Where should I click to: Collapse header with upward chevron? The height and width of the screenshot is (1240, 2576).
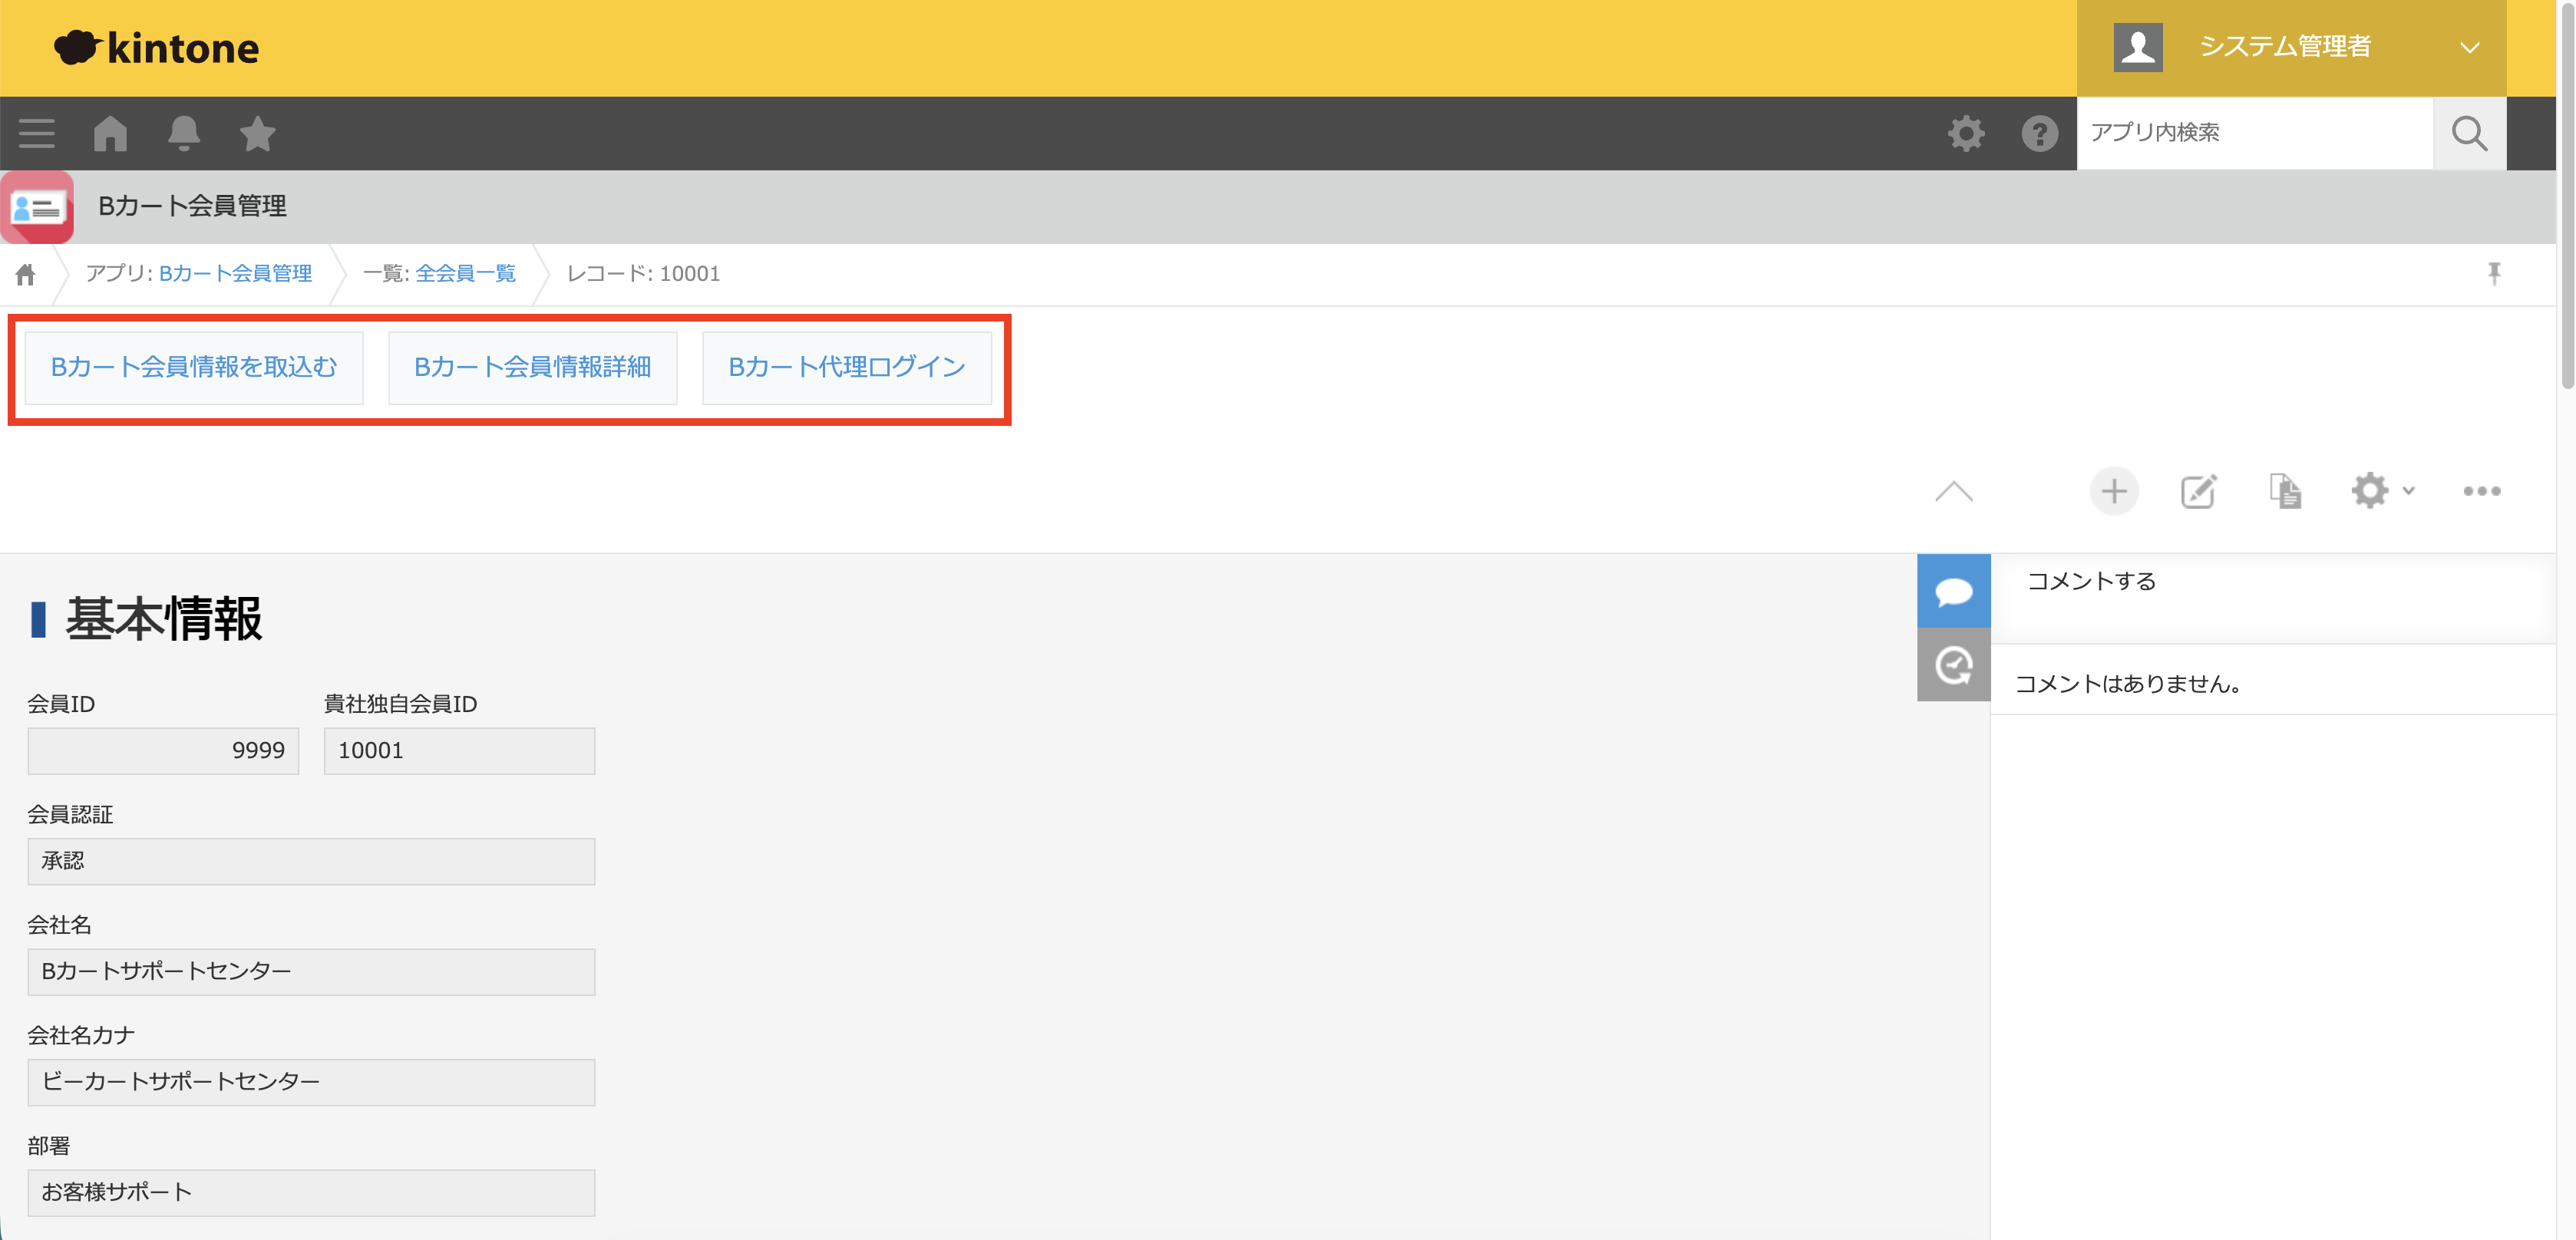pyautogui.click(x=1953, y=491)
